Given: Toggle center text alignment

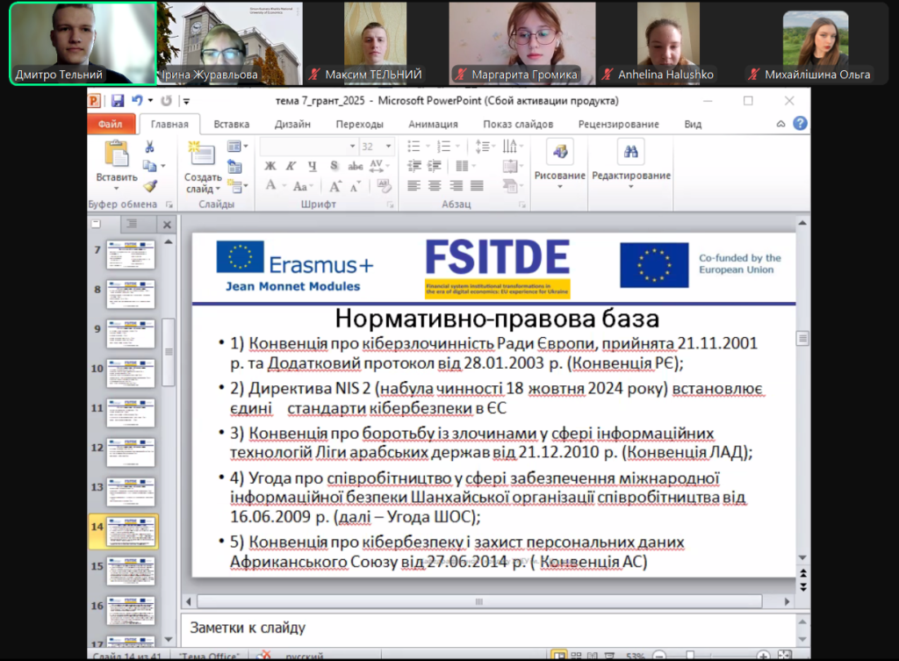Looking at the screenshot, I should (435, 186).
